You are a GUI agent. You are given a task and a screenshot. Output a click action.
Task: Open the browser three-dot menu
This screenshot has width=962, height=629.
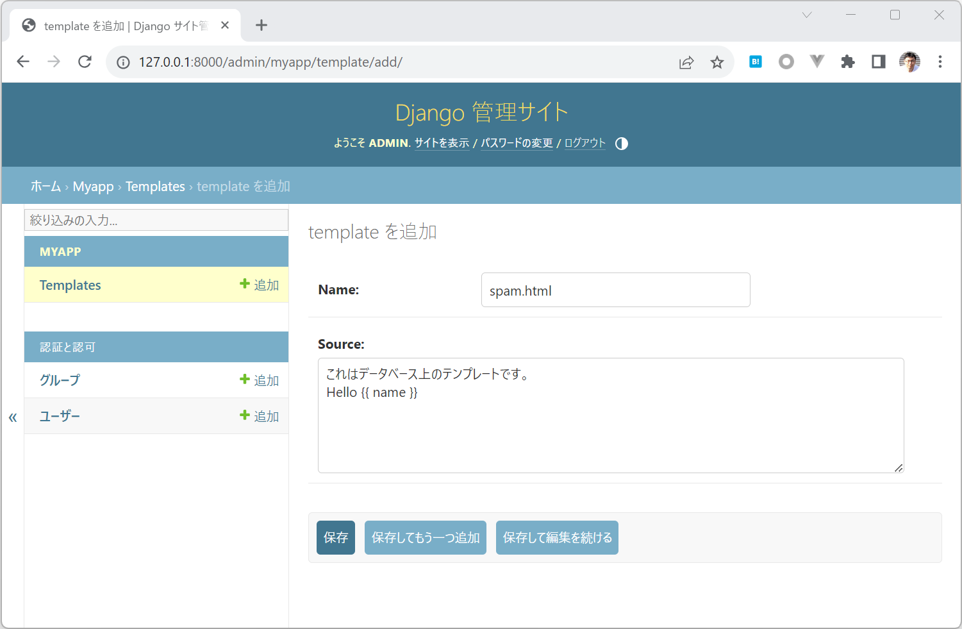[940, 62]
